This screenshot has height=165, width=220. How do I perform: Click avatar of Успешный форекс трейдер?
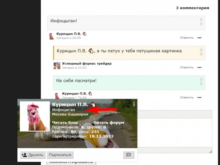[x=57, y=66]
